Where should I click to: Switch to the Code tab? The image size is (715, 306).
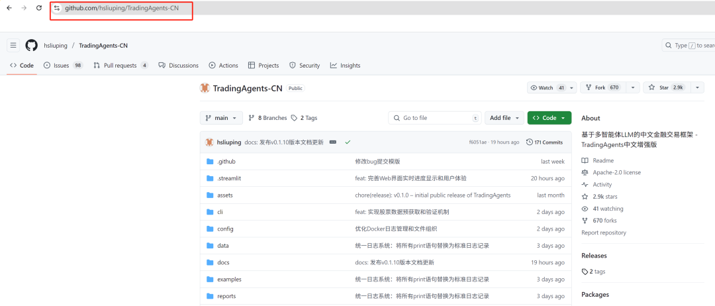pyautogui.click(x=22, y=66)
